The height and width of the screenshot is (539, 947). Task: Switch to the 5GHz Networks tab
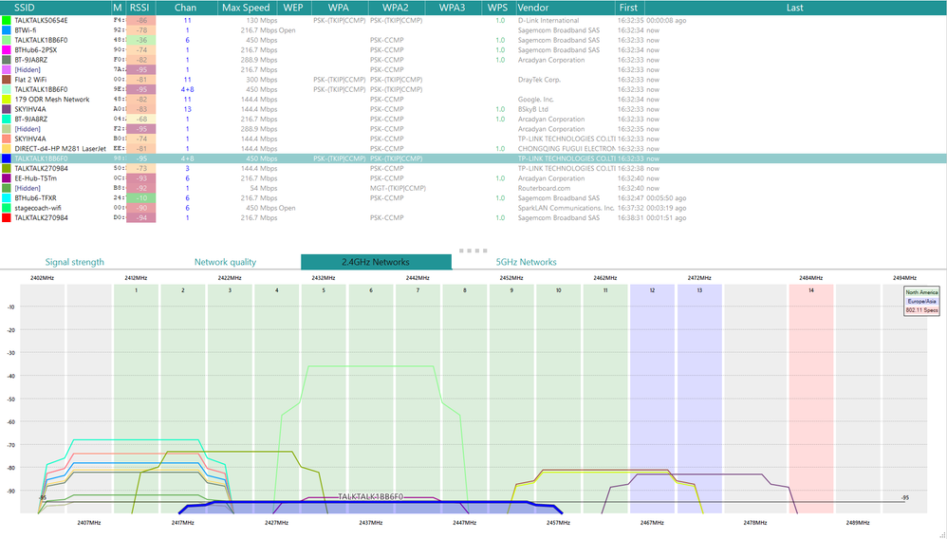point(526,262)
